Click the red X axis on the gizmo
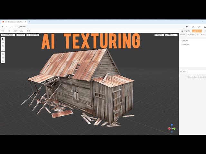The width and height of the screenshot is (206, 154). 169,129
